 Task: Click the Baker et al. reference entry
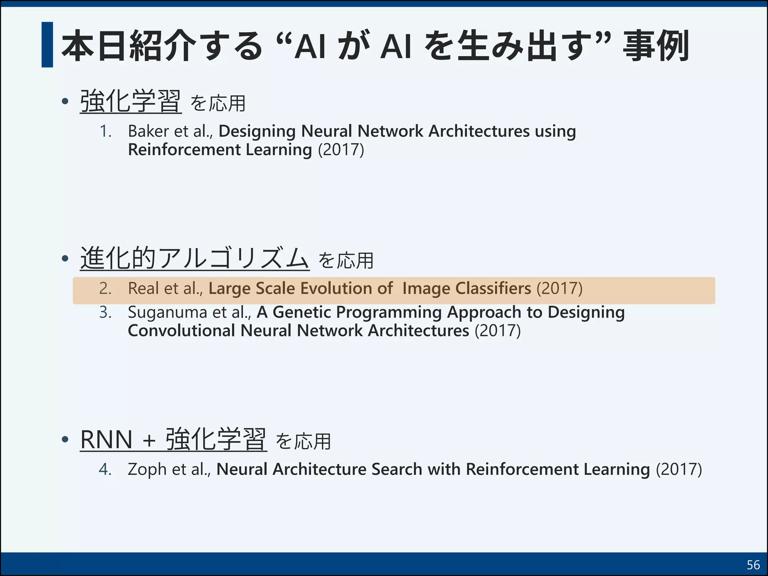tap(352, 140)
